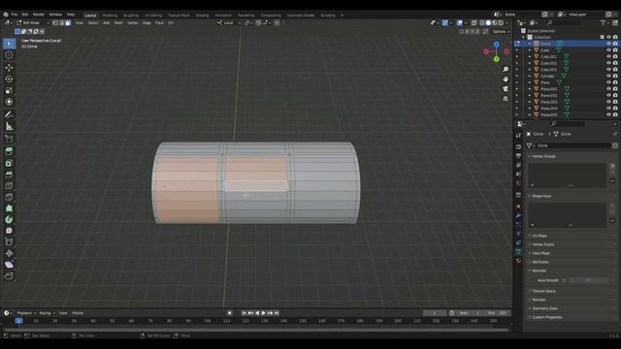The height and width of the screenshot is (349, 621).
Task: Select the Select Box tool in toolbar
Action: click(9, 44)
